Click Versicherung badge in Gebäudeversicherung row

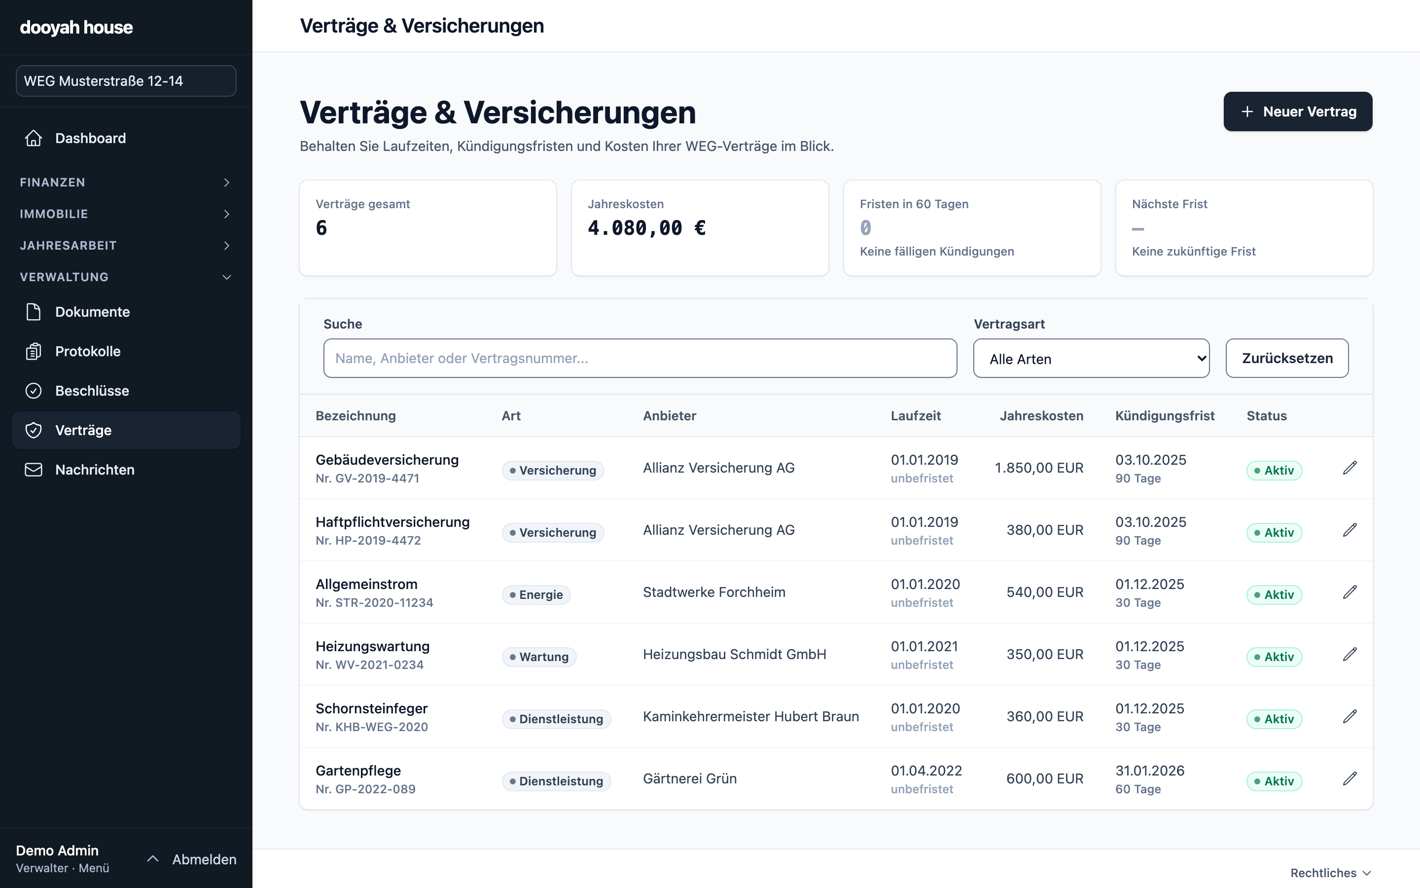click(553, 471)
